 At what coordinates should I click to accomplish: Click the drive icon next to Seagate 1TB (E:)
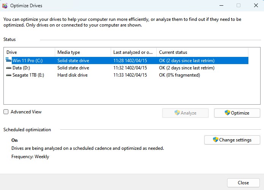tap(9, 75)
